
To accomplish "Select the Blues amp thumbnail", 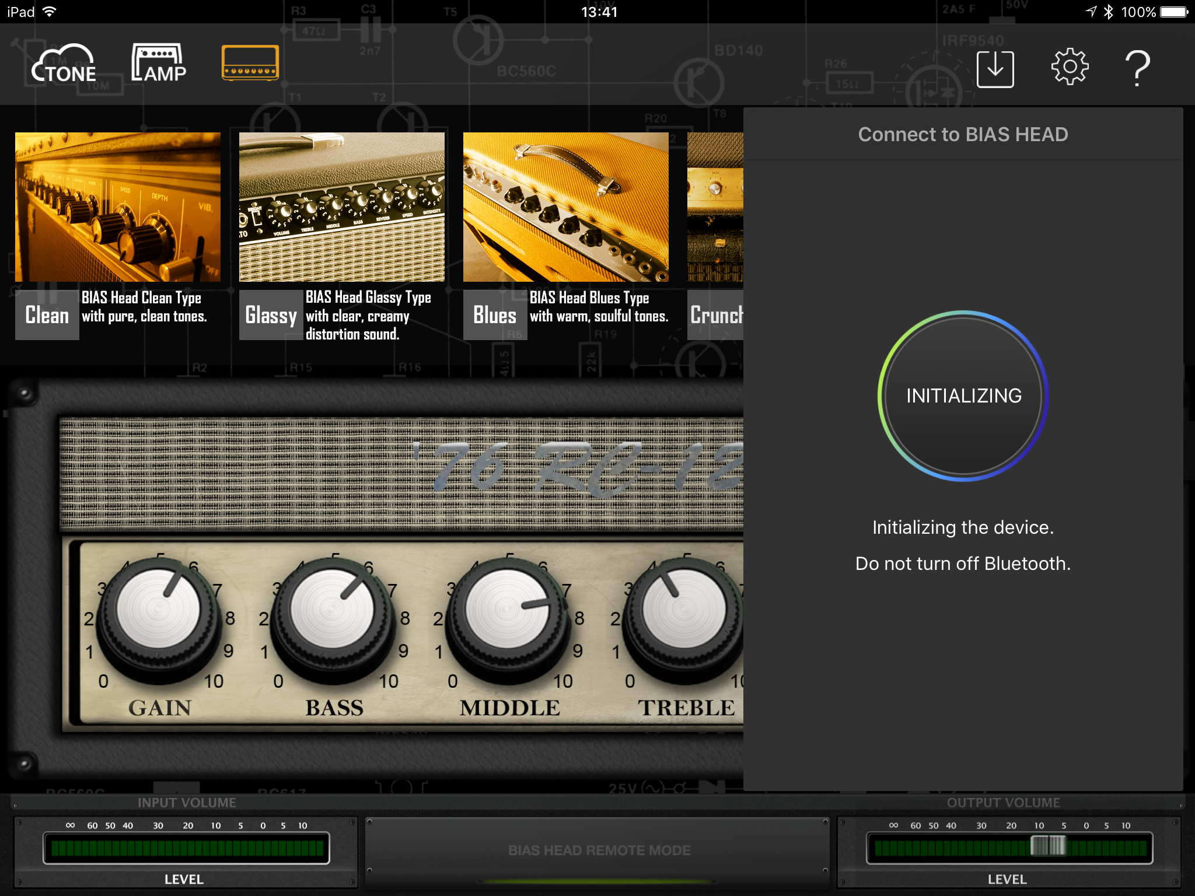I will (x=566, y=207).
